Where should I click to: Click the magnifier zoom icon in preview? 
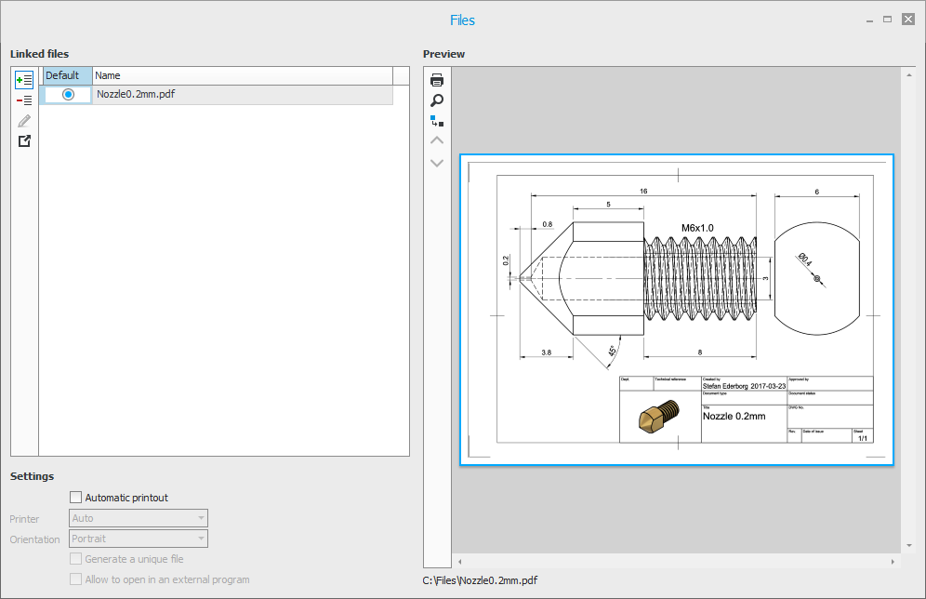(437, 100)
